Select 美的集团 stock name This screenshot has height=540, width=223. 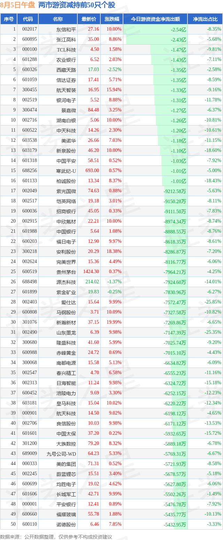click(x=66, y=464)
